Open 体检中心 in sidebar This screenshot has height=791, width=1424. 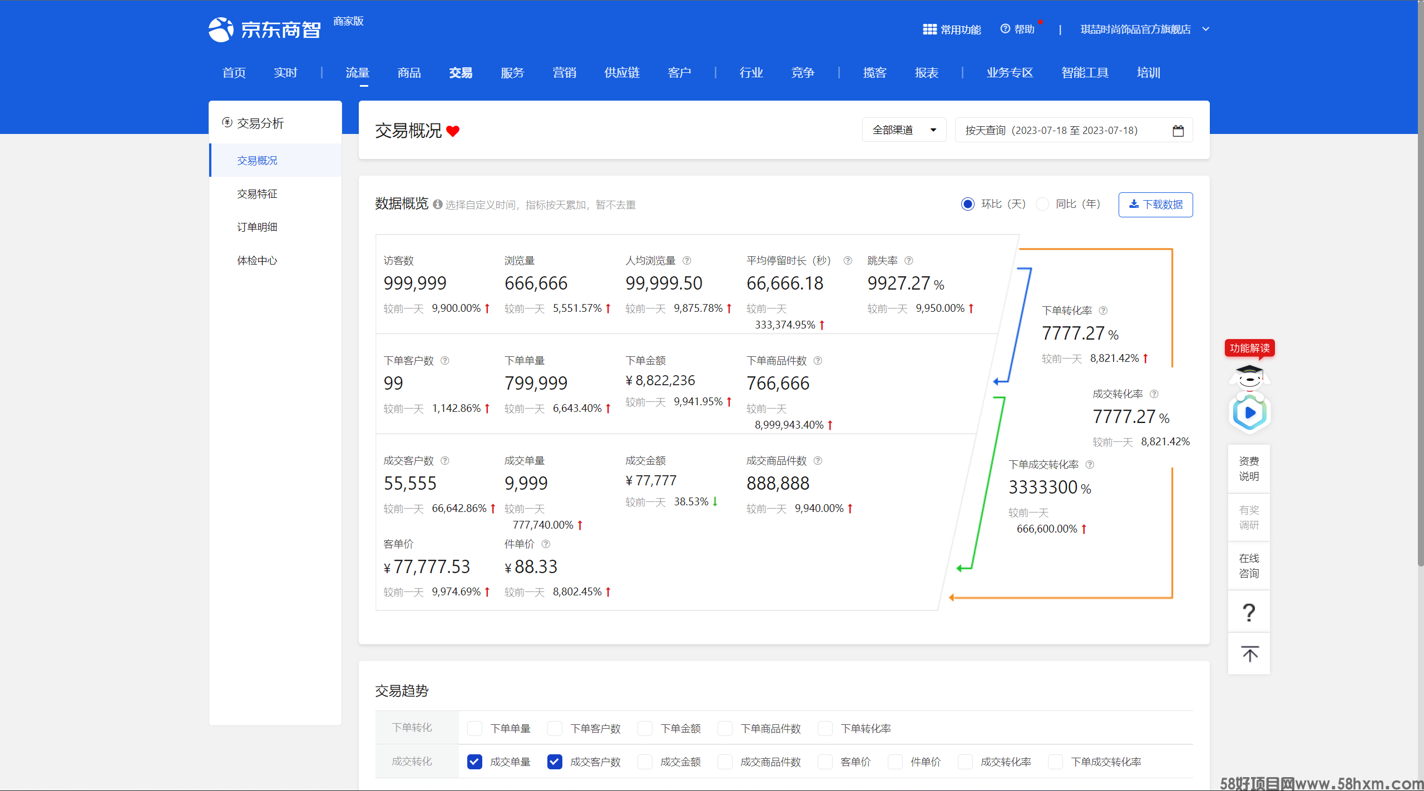click(257, 260)
